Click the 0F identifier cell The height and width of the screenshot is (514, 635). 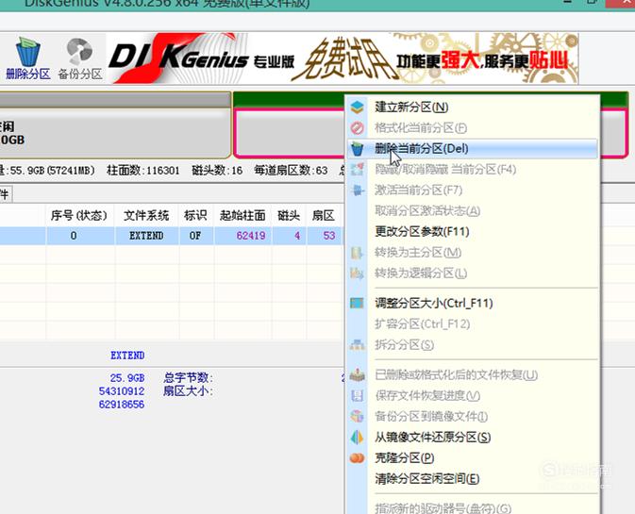(195, 236)
